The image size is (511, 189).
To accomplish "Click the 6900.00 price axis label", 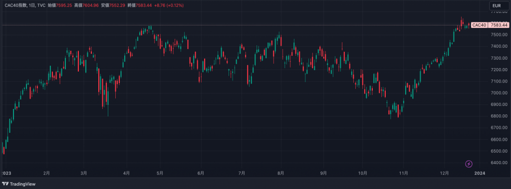I will coord(499,104).
